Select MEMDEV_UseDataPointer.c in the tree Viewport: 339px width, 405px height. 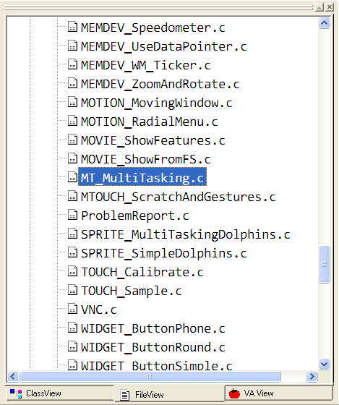click(x=163, y=47)
